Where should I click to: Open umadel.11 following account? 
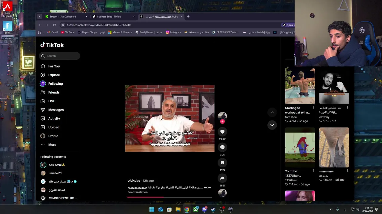point(51,173)
